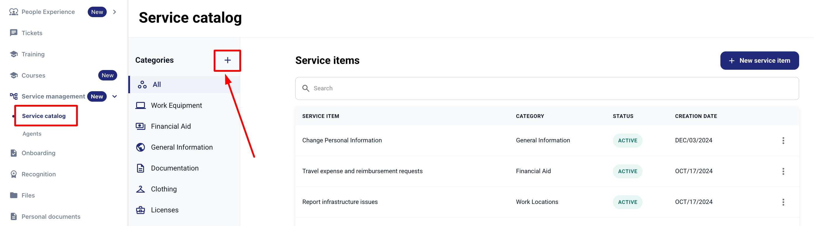Open the Service catalog link
Image resolution: width=814 pixels, height=226 pixels.
click(x=44, y=116)
